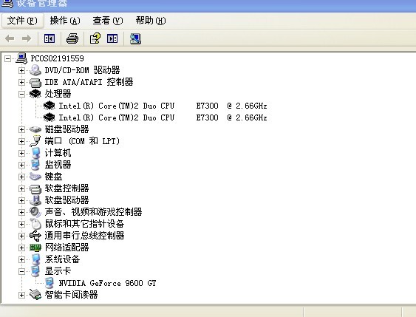Expand the 监视器 node
Viewport: 416px width, 317px height.
pyautogui.click(x=21, y=165)
